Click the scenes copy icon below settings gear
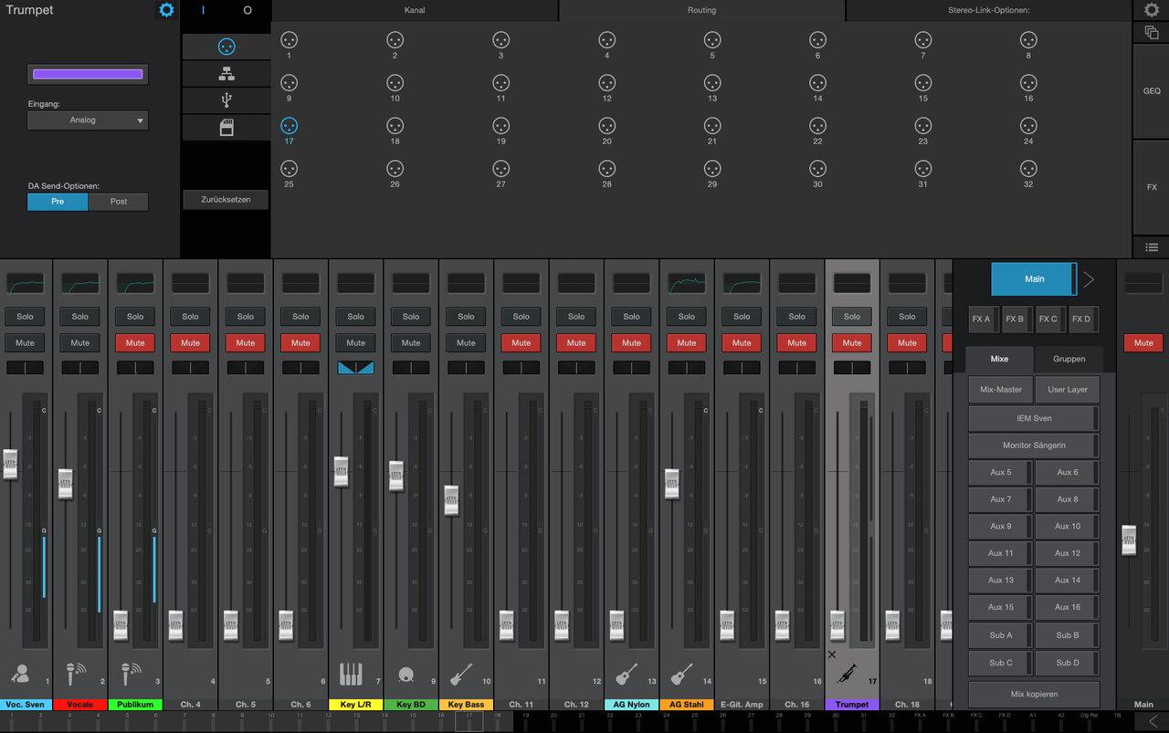The height and width of the screenshot is (733, 1169). pyautogui.click(x=1152, y=33)
